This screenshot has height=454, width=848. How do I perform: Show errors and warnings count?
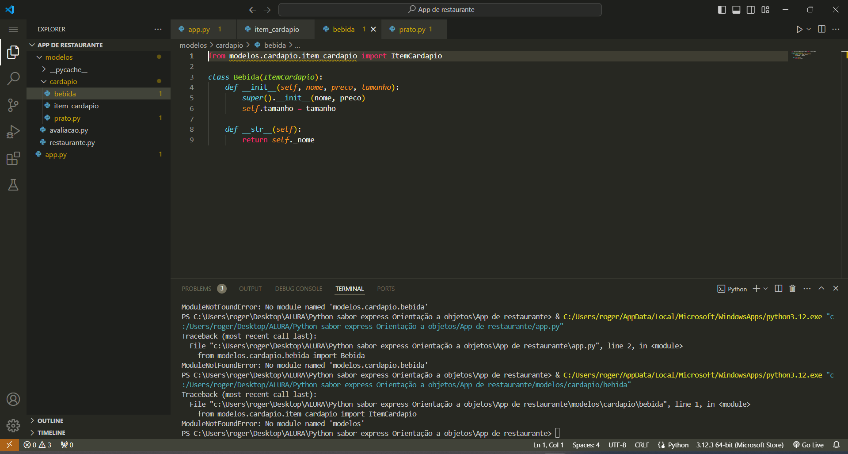(37, 445)
